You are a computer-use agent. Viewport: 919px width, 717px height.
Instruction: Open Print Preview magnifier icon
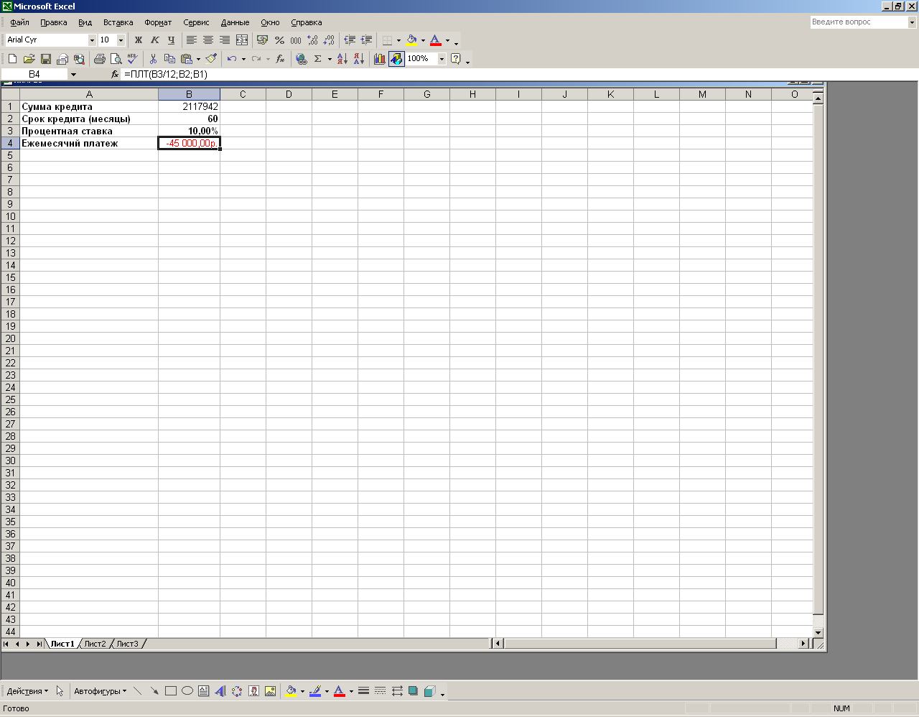(x=116, y=59)
